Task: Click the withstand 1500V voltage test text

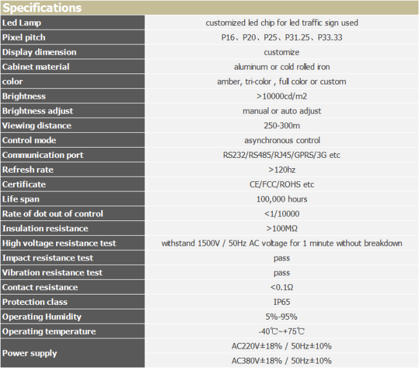Action: point(282,243)
